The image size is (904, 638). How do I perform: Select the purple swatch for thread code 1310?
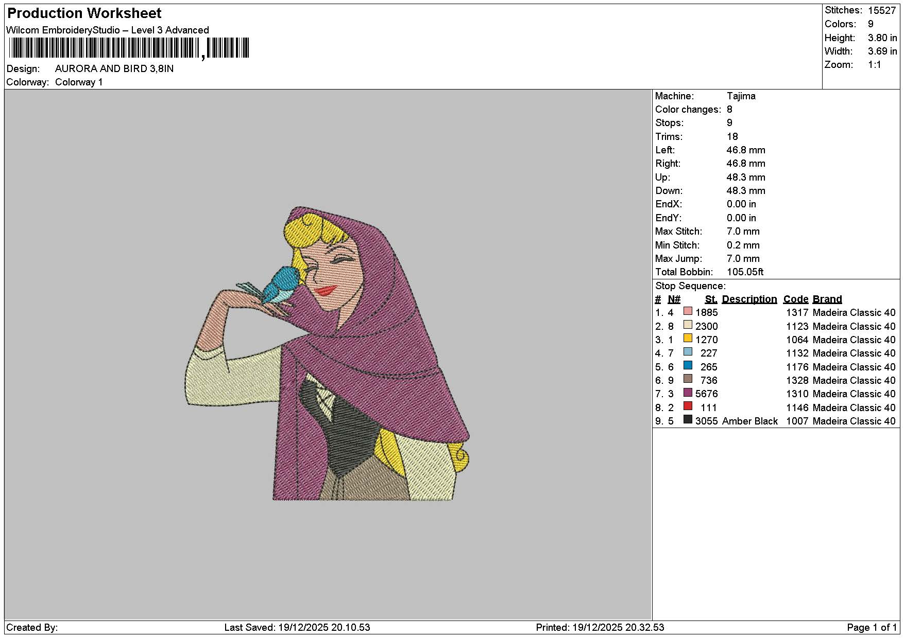pyautogui.click(x=688, y=393)
